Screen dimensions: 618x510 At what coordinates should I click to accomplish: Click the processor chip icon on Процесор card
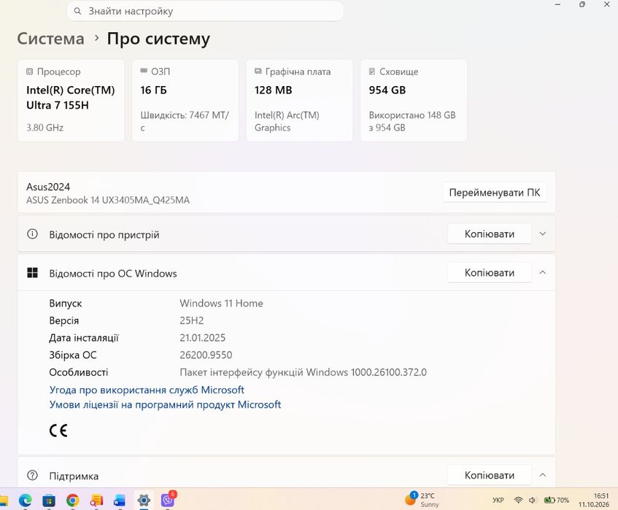[30, 72]
